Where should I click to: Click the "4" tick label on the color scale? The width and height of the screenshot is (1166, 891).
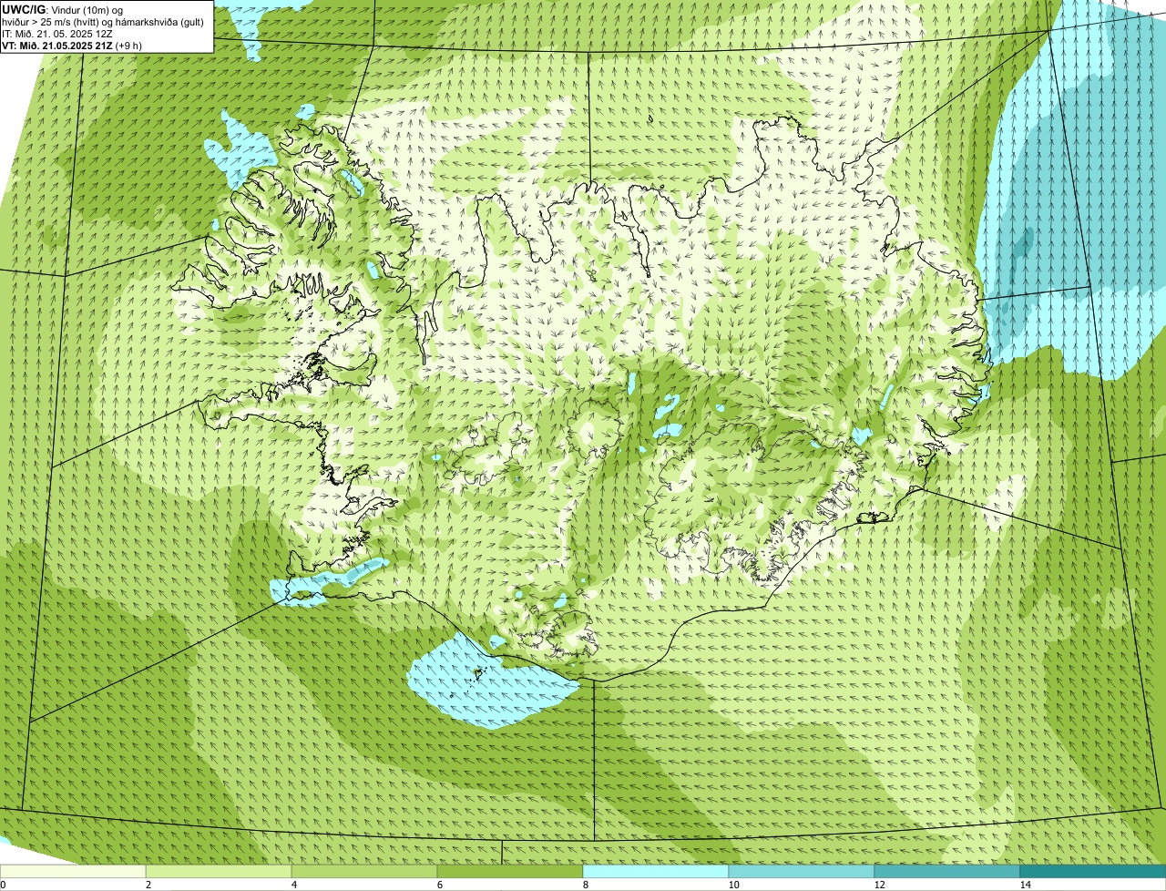pos(293,885)
